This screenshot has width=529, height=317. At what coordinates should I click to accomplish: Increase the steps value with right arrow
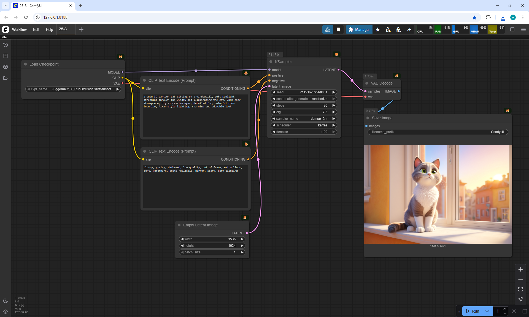point(334,105)
